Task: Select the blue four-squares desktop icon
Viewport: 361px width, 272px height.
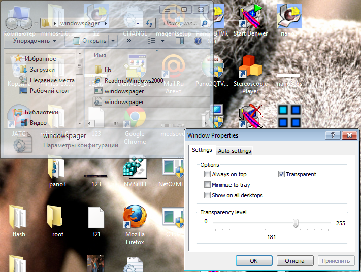Action: pyautogui.click(x=289, y=116)
